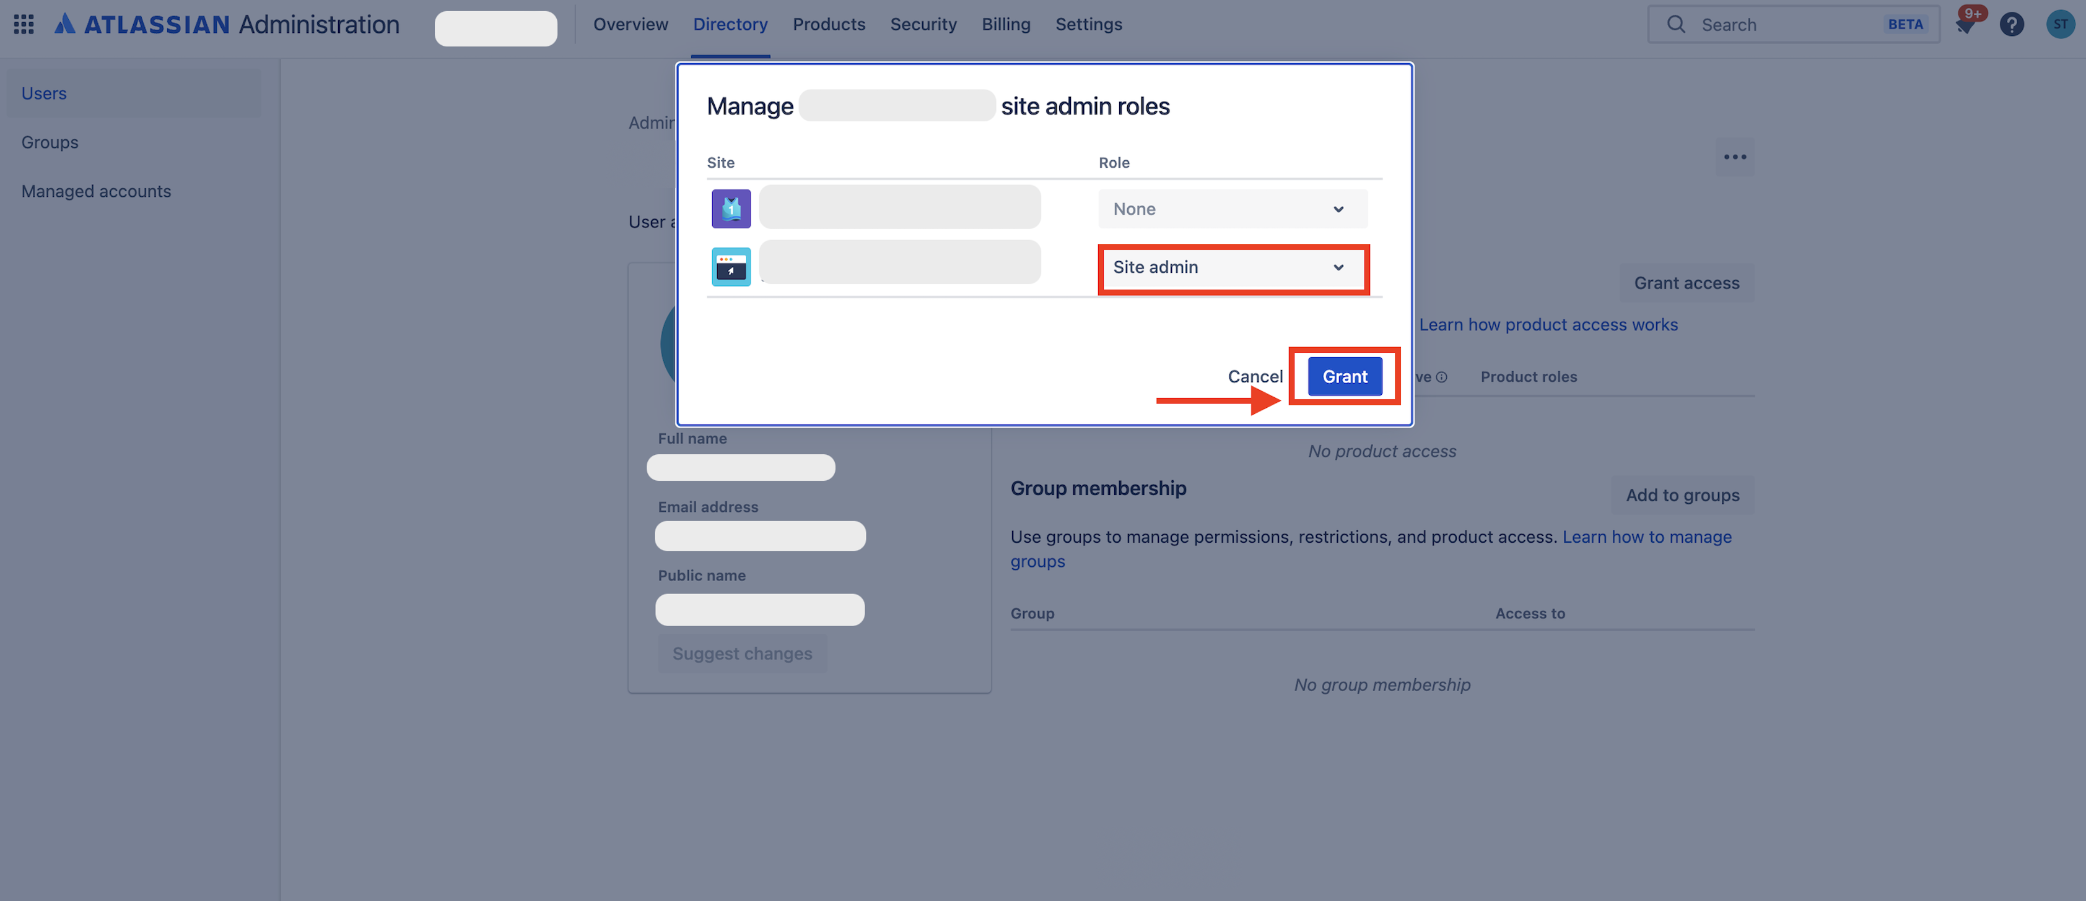Click the Grant access button
This screenshot has height=901, width=2086.
coord(1686,283)
